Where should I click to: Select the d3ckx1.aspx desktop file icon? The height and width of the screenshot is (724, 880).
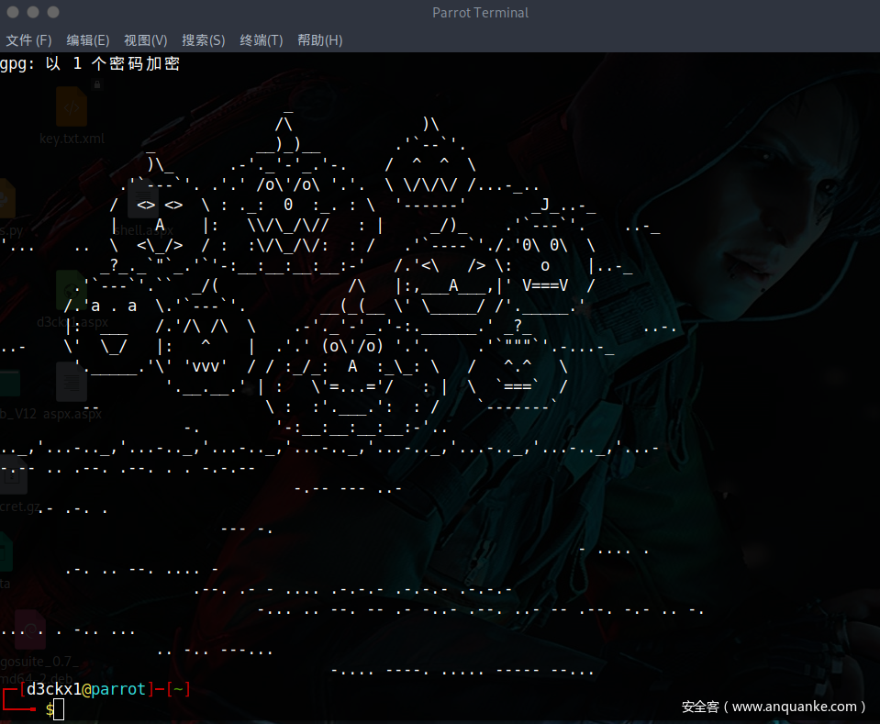pyautogui.click(x=72, y=290)
